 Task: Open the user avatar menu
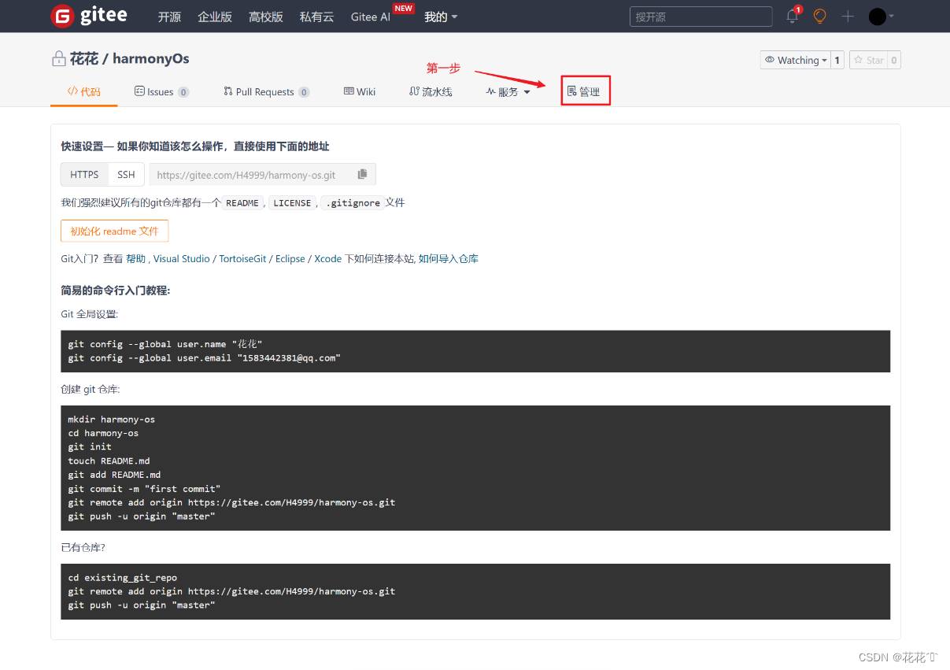[881, 17]
